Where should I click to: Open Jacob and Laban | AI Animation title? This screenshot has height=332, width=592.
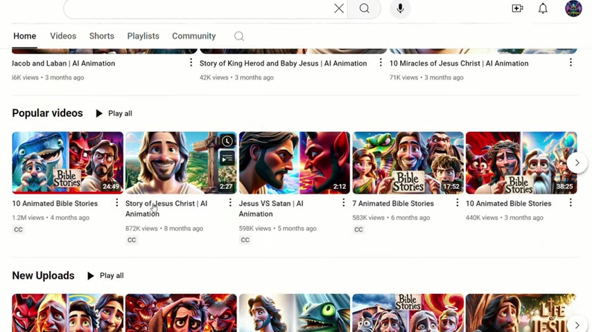[x=64, y=64]
